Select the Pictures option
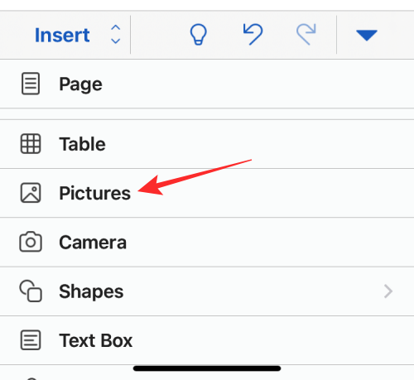414x380 pixels. pyautogui.click(x=207, y=193)
